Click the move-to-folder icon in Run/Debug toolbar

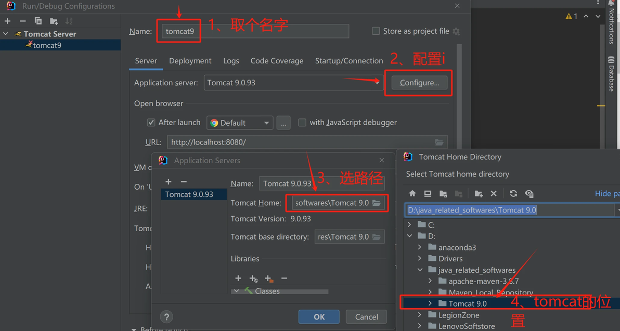click(54, 21)
